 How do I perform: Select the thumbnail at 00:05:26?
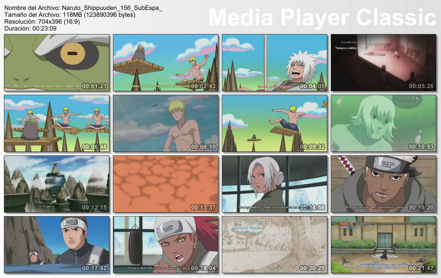pos(383,63)
